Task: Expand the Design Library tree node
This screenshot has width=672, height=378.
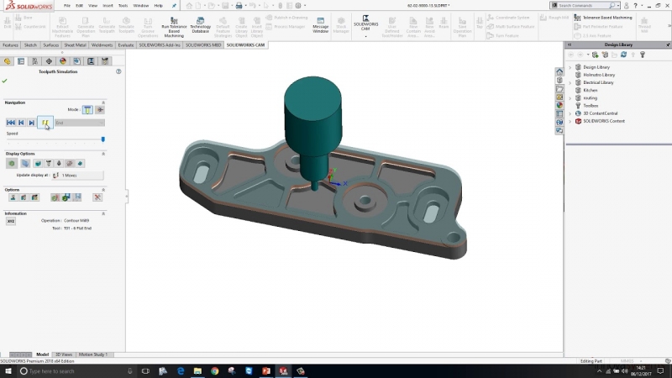Action: (x=570, y=67)
